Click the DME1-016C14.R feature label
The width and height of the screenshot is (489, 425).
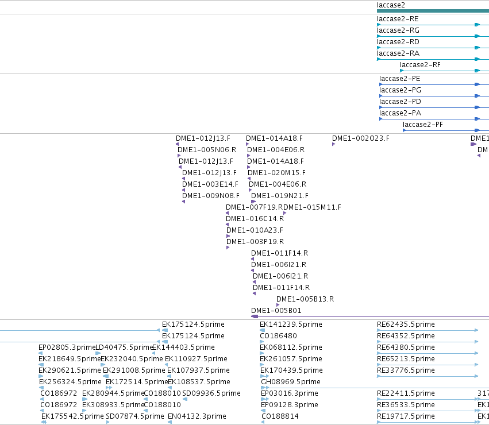255,219
